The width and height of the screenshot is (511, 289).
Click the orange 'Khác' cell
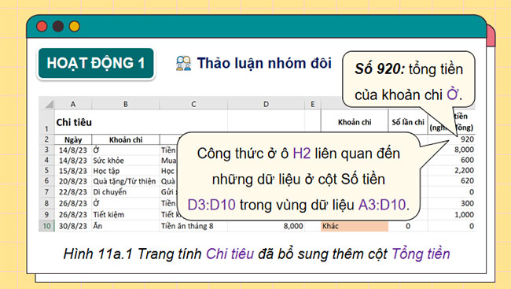355,226
